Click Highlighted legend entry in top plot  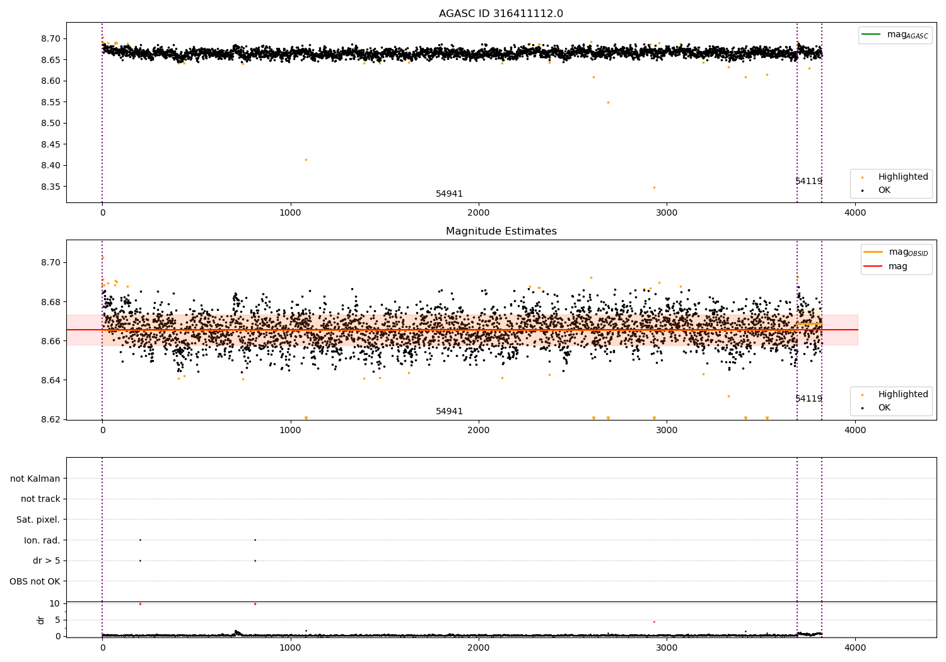[903, 177]
